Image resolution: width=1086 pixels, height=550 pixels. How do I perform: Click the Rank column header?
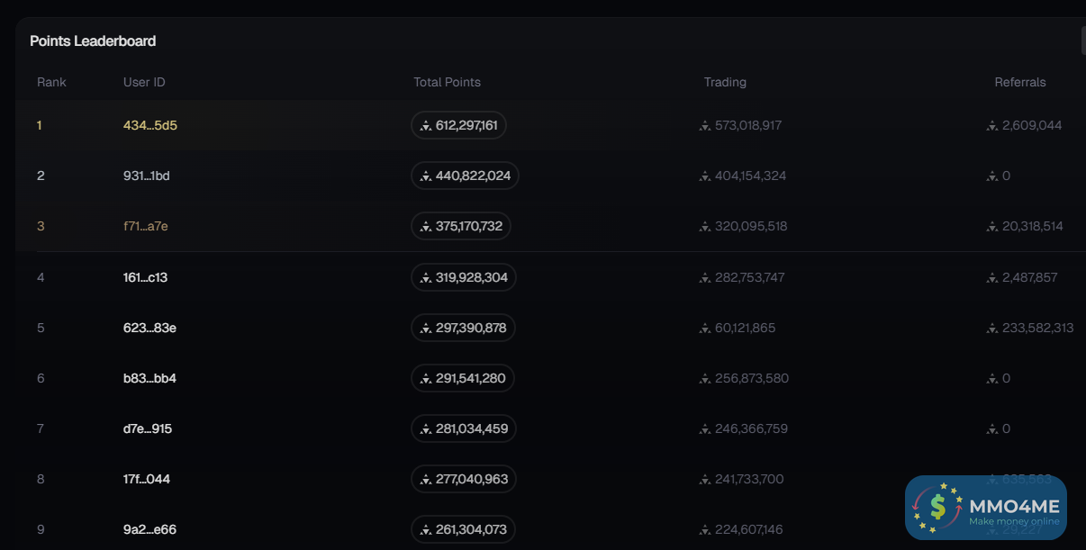51,82
